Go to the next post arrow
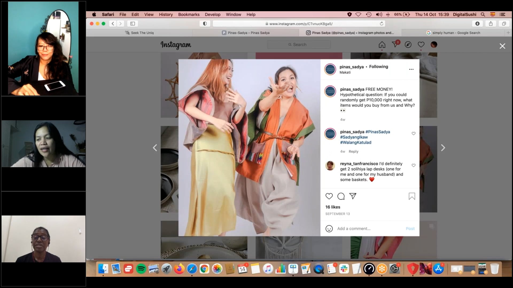 coord(443,148)
